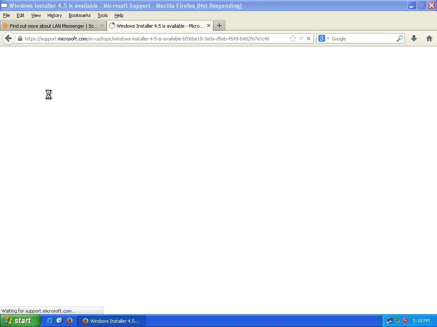Select the Windows Installer 4.5 is available tab

160,26
